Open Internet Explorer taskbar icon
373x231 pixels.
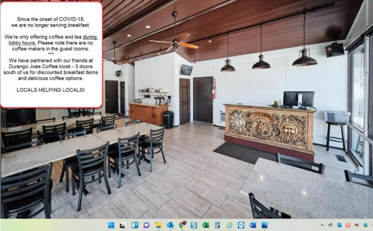(x=229, y=225)
